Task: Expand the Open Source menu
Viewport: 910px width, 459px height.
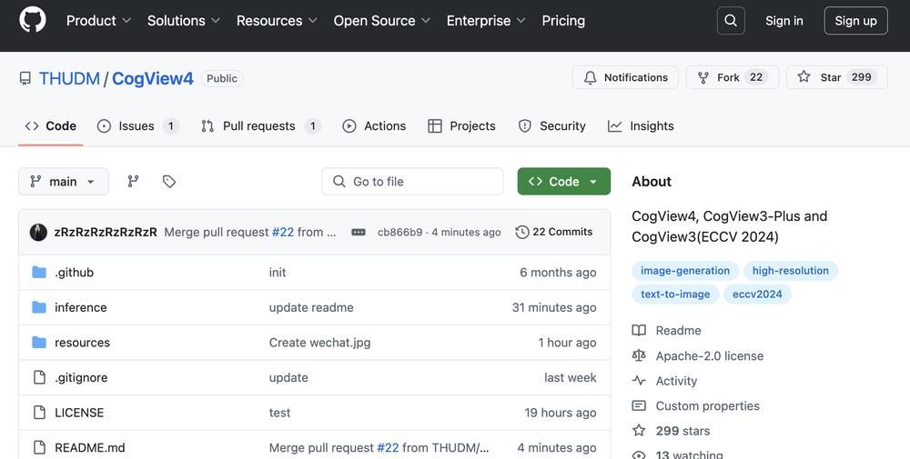Action: click(382, 21)
